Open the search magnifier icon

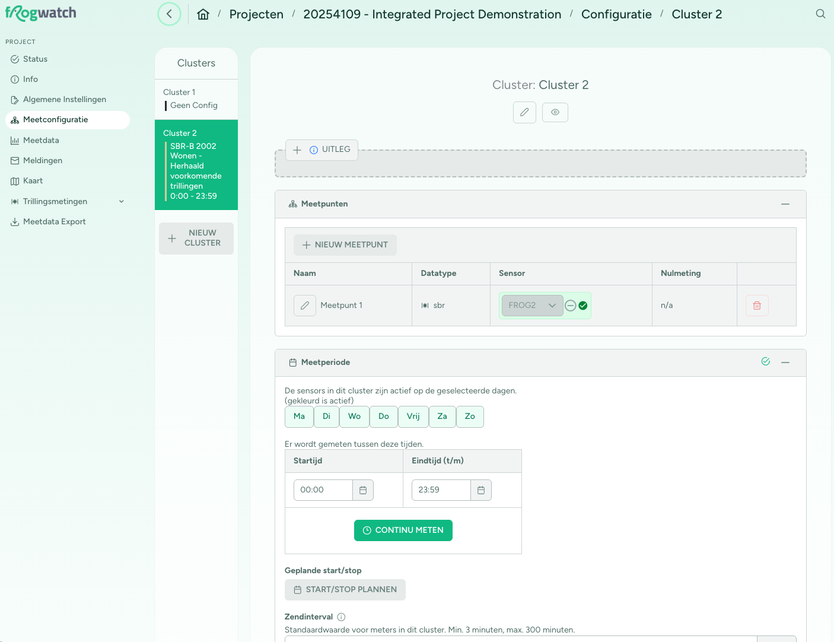(820, 14)
